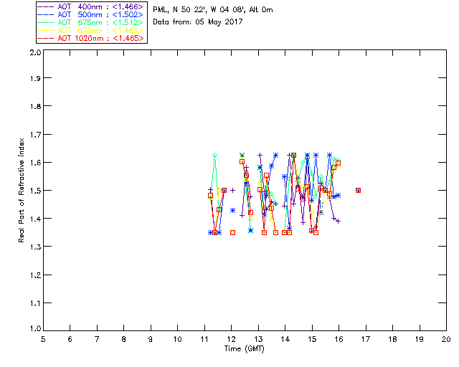Click the 'Real Part of Refractive Index' axis label
The image size is (459, 367).
21,190
